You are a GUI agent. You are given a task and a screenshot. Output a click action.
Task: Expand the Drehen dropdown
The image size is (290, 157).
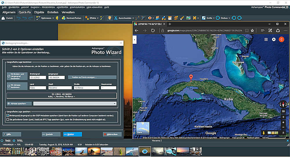229,18
